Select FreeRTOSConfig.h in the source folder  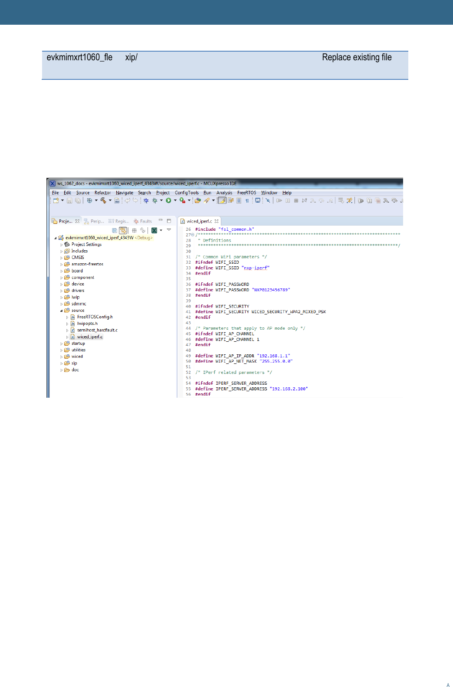[95, 317]
